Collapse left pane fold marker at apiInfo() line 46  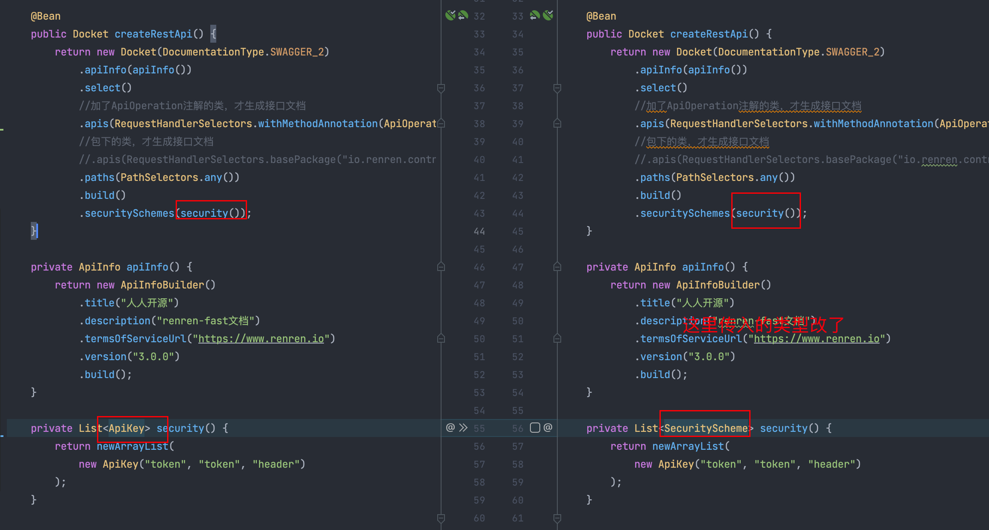(x=441, y=267)
